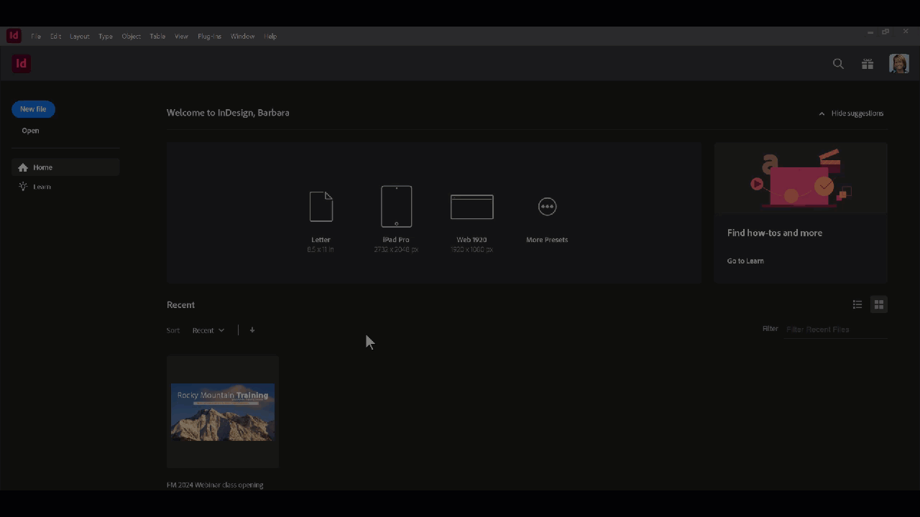
Task: Open the Table menu
Action: pos(157,36)
